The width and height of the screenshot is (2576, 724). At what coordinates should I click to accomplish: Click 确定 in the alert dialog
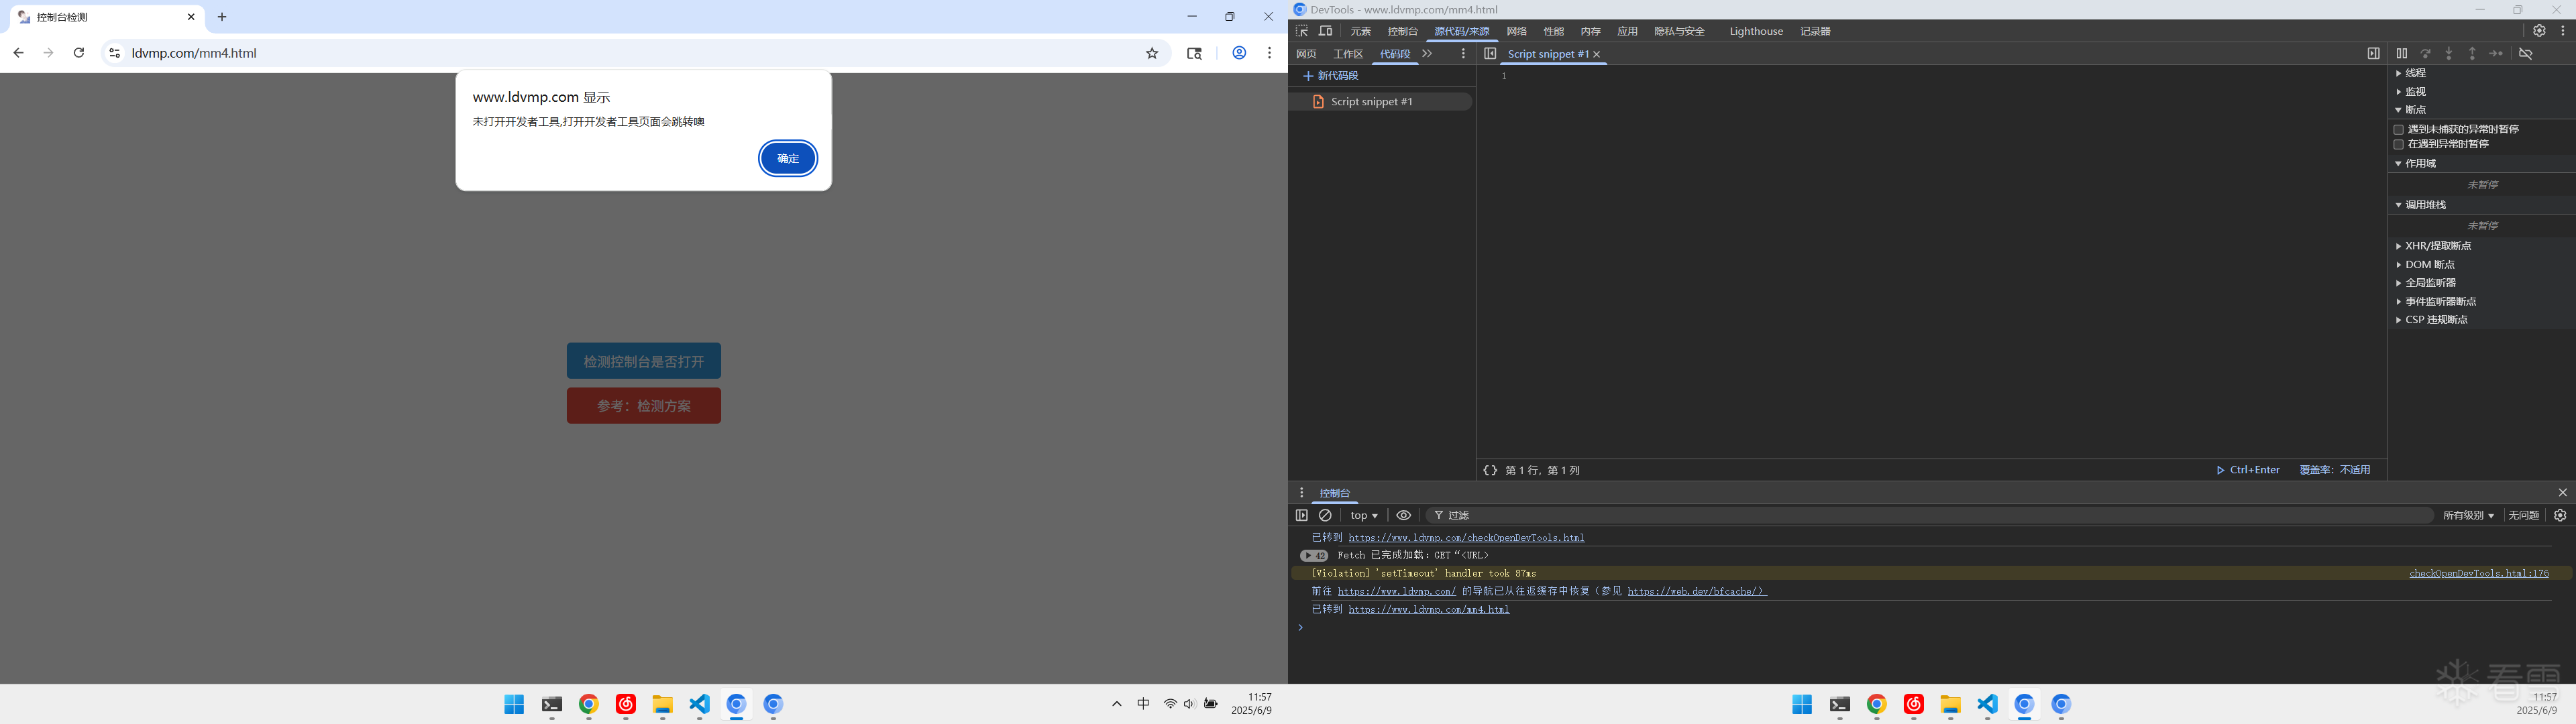(x=788, y=158)
